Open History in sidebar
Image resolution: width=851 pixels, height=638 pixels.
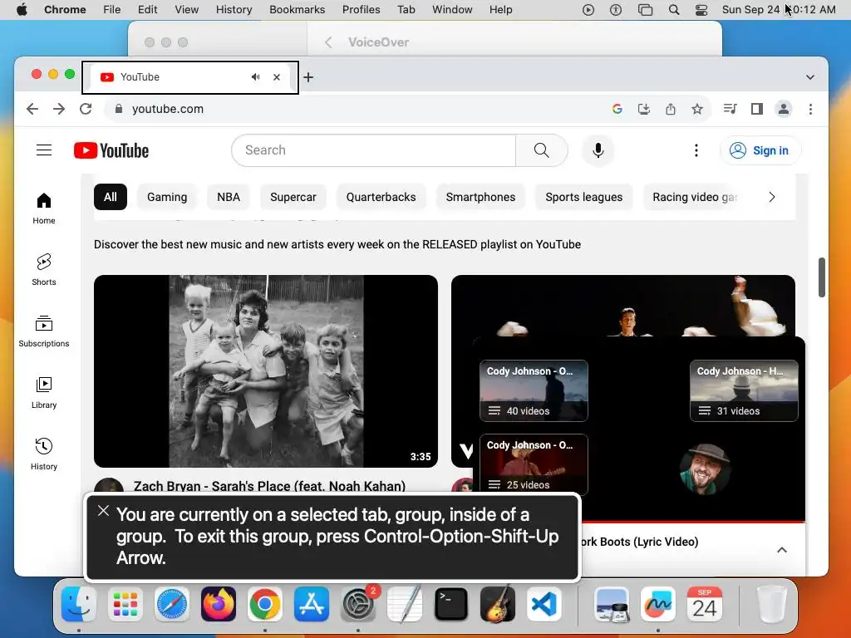click(x=44, y=454)
